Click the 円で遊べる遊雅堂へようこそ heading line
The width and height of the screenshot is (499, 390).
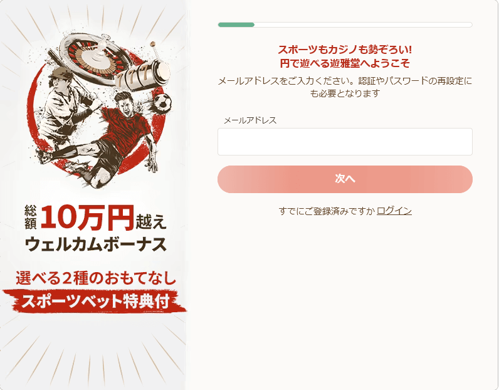[345, 63]
